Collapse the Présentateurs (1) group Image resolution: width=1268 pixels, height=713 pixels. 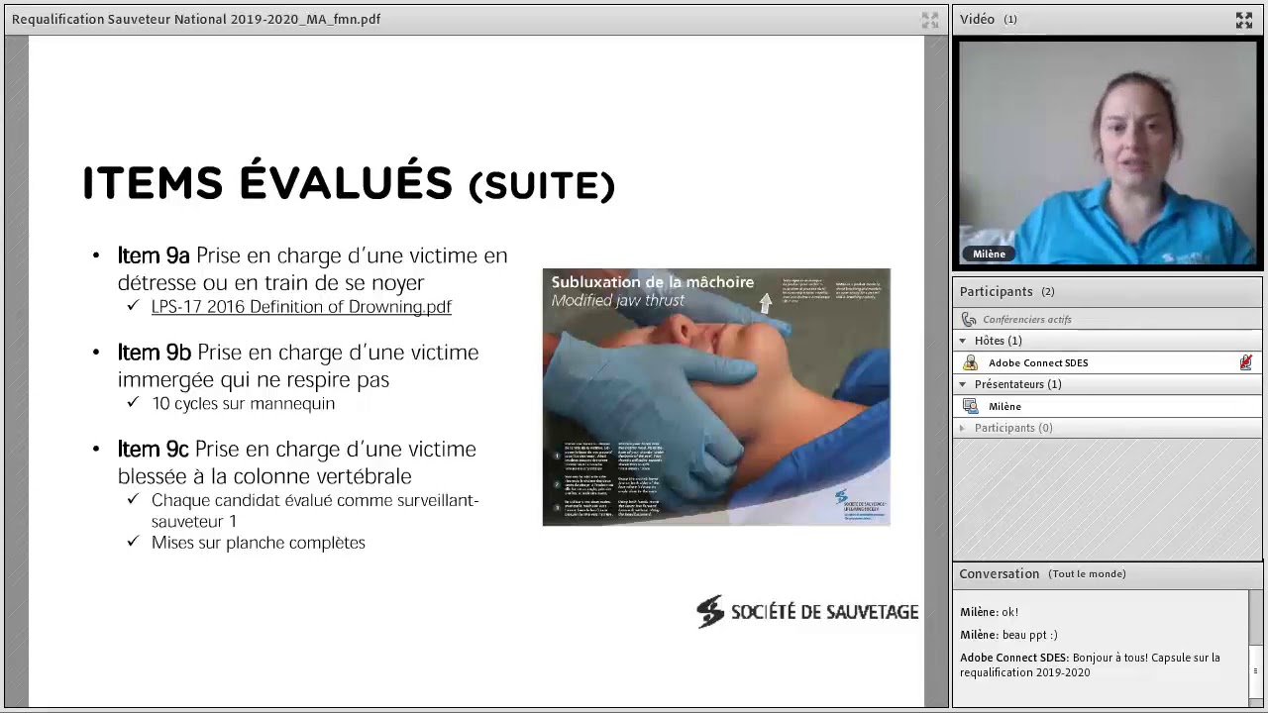962,384
